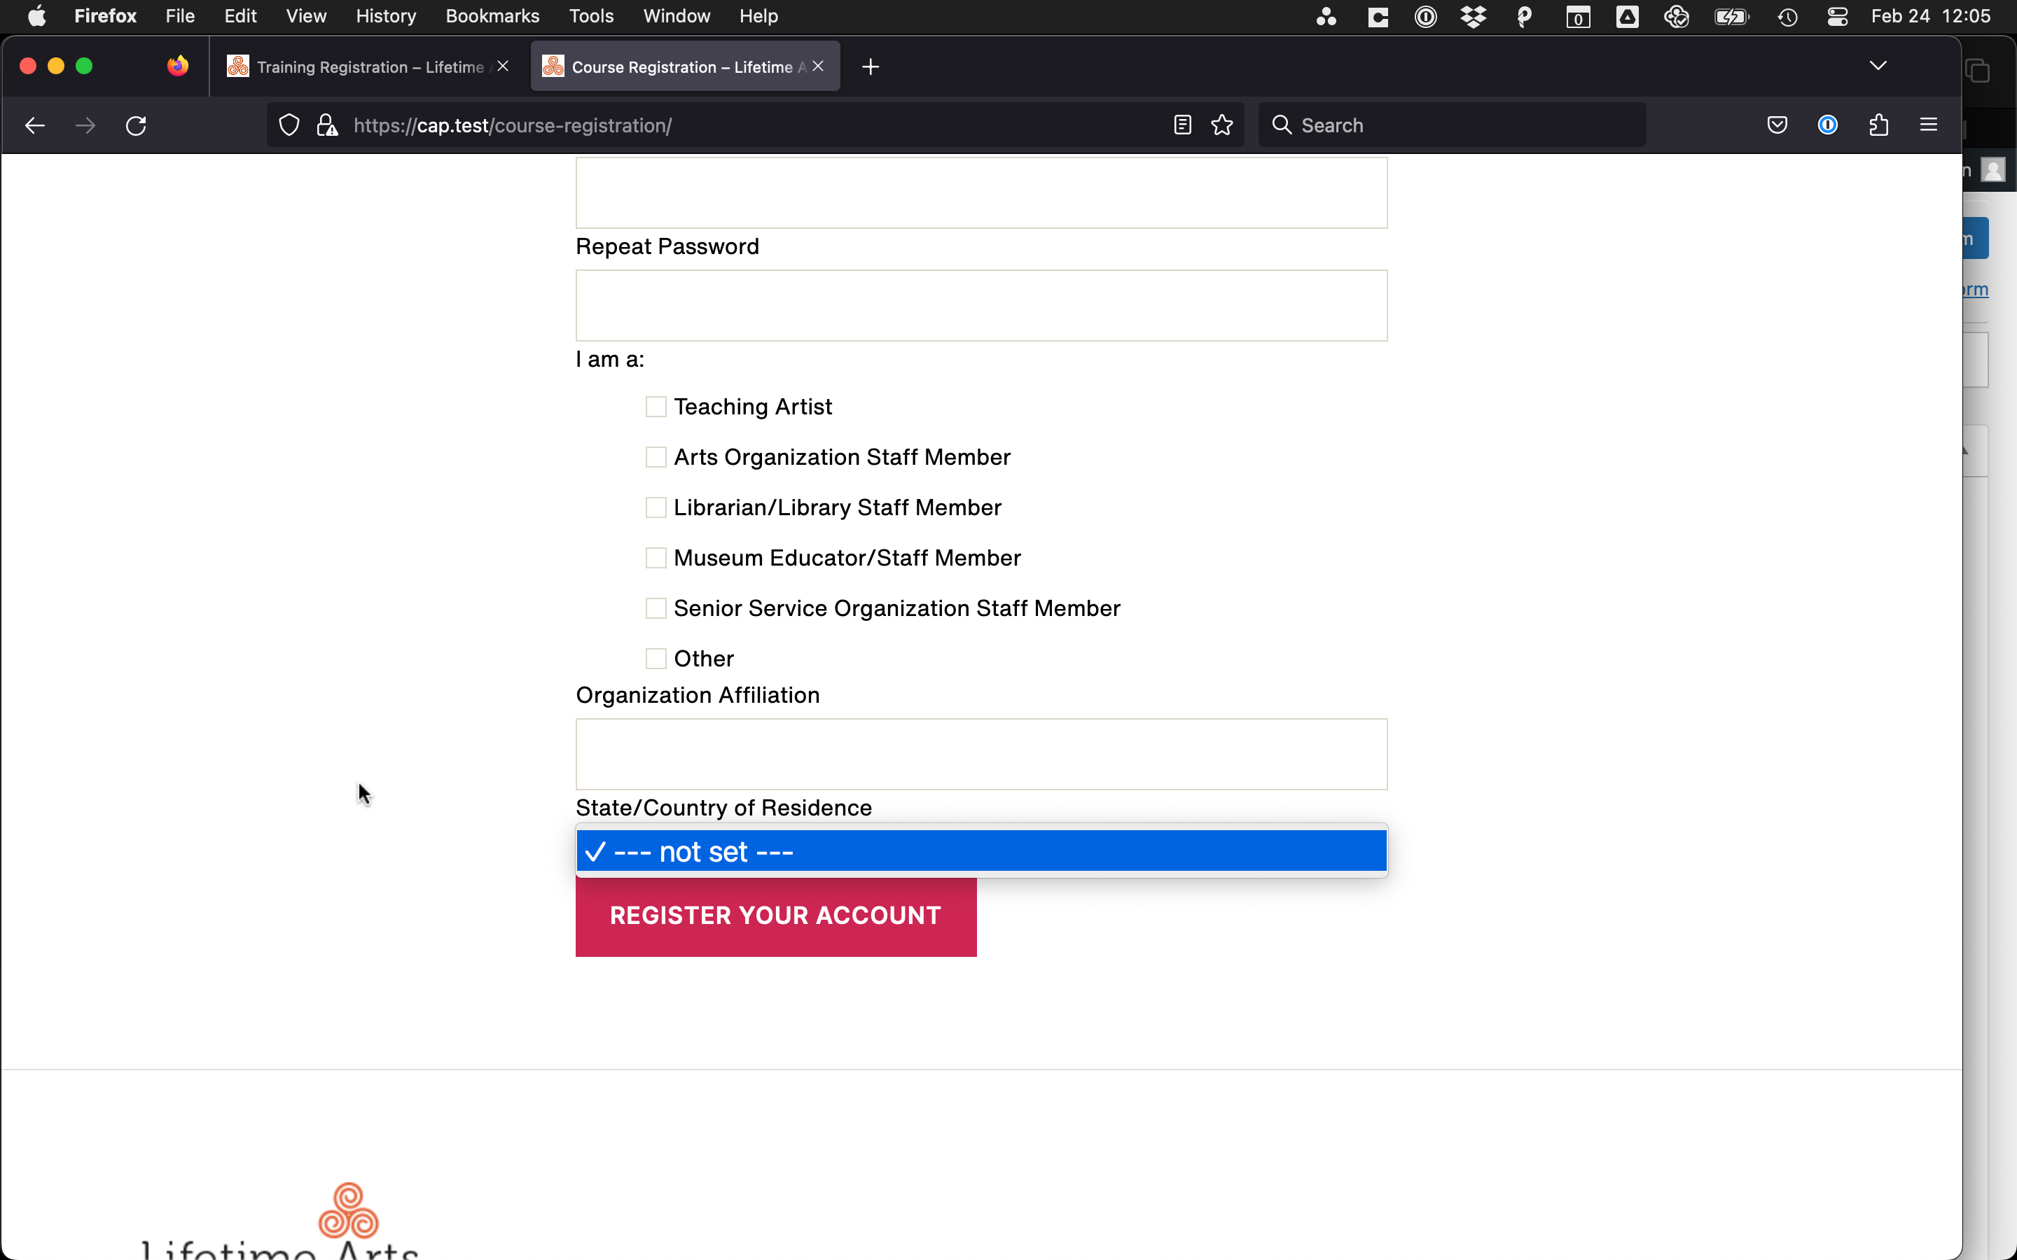This screenshot has width=2017, height=1260.
Task: Click the password input field above Repeat Password
Action: (981, 192)
